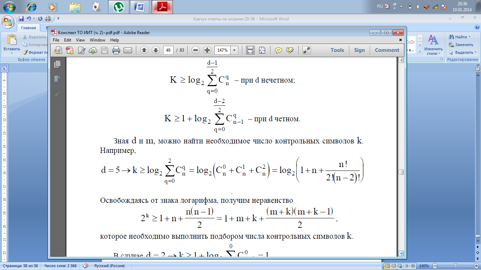Undo last action in Word
Screen dimensions: 481x270
click(x=29, y=19)
